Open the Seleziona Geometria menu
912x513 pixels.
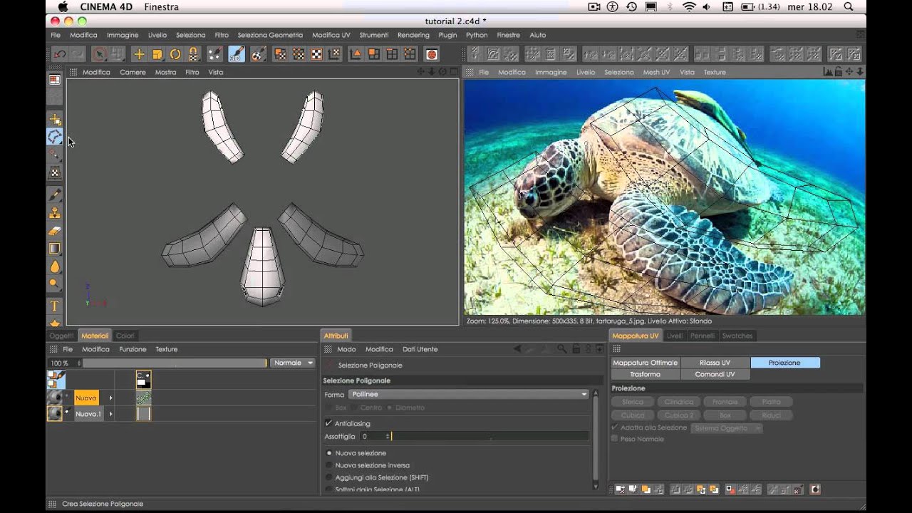[270, 35]
